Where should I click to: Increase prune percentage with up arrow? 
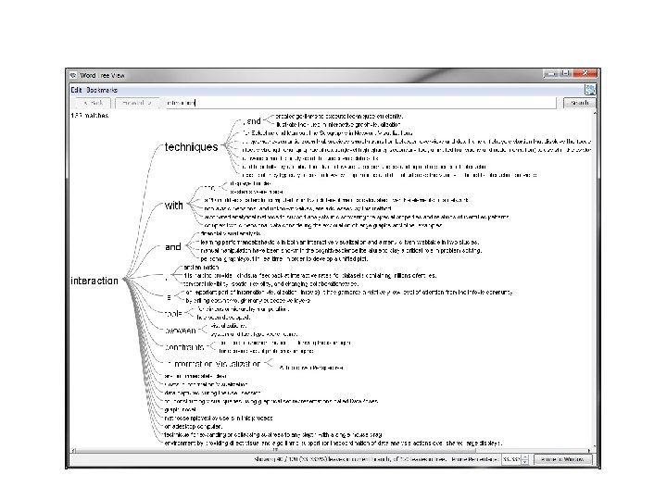(525, 457)
